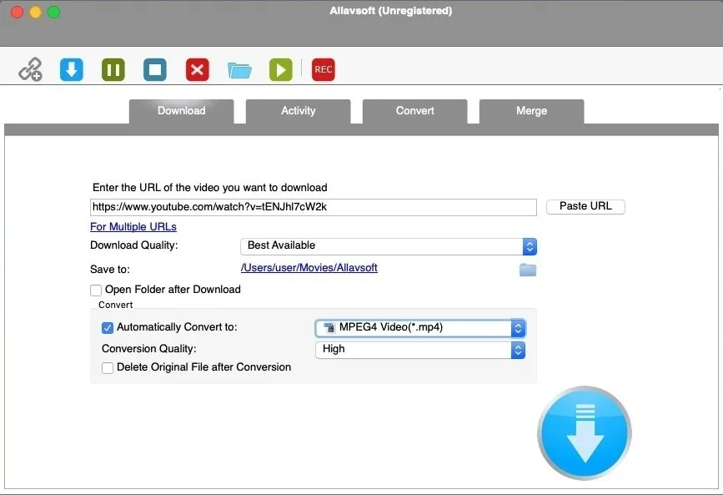Select the add URL link chain icon
This screenshot has width=723, height=495.
coord(30,69)
